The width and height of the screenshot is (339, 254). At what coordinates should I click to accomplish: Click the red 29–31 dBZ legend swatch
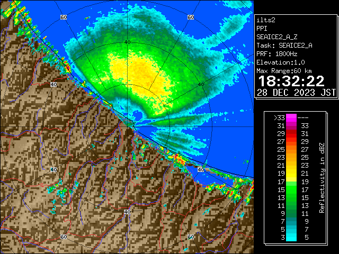[x=291, y=134]
